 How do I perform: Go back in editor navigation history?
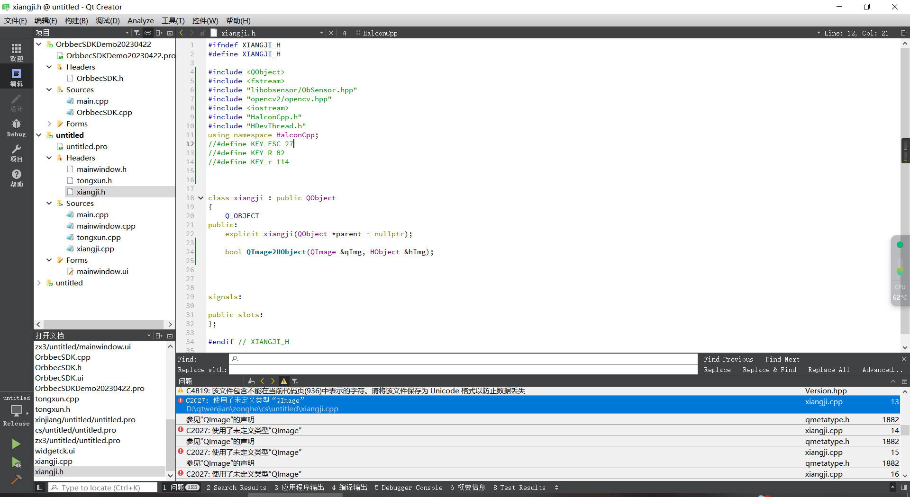182,33
